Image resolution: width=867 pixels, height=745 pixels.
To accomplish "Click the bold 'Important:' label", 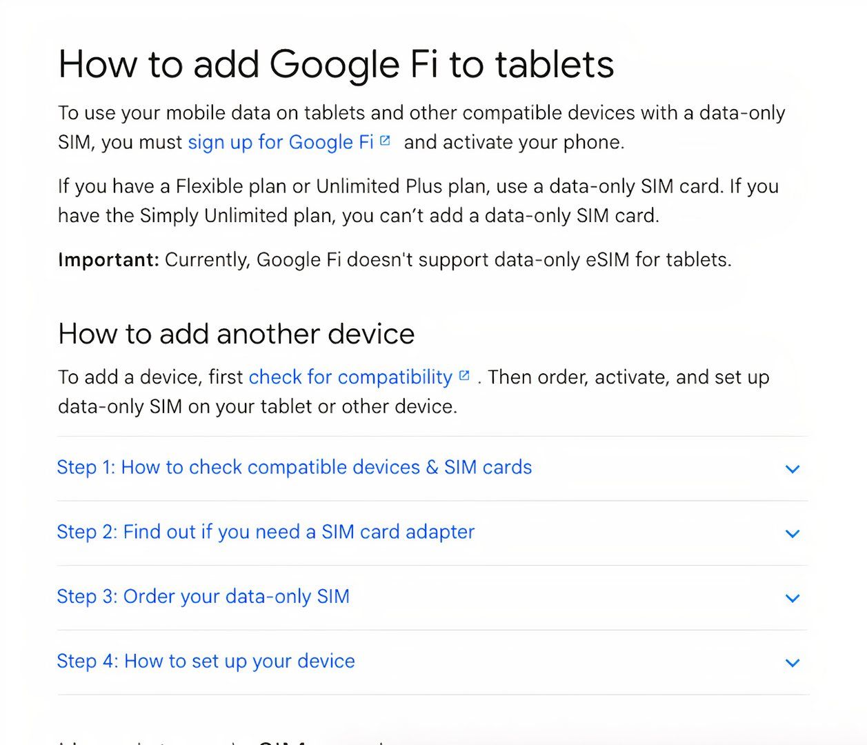I will (108, 260).
